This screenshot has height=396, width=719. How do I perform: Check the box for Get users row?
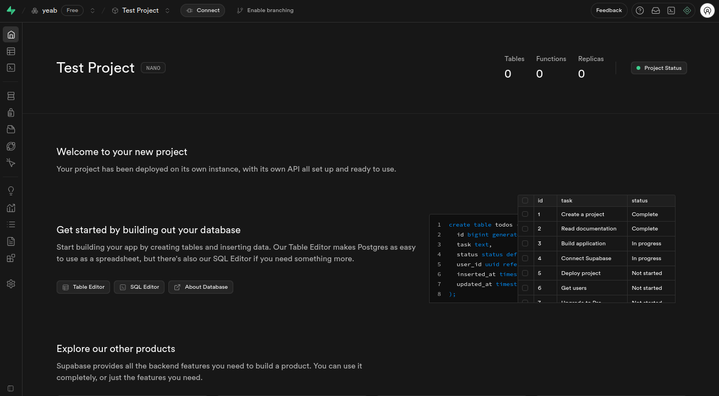(525, 288)
